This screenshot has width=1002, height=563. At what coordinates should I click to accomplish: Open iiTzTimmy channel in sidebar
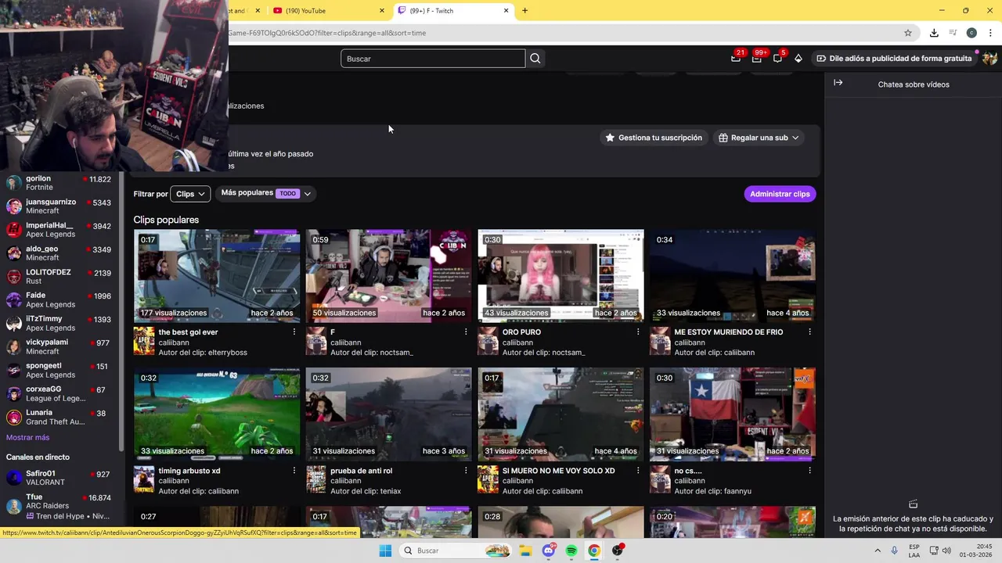click(59, 324)
